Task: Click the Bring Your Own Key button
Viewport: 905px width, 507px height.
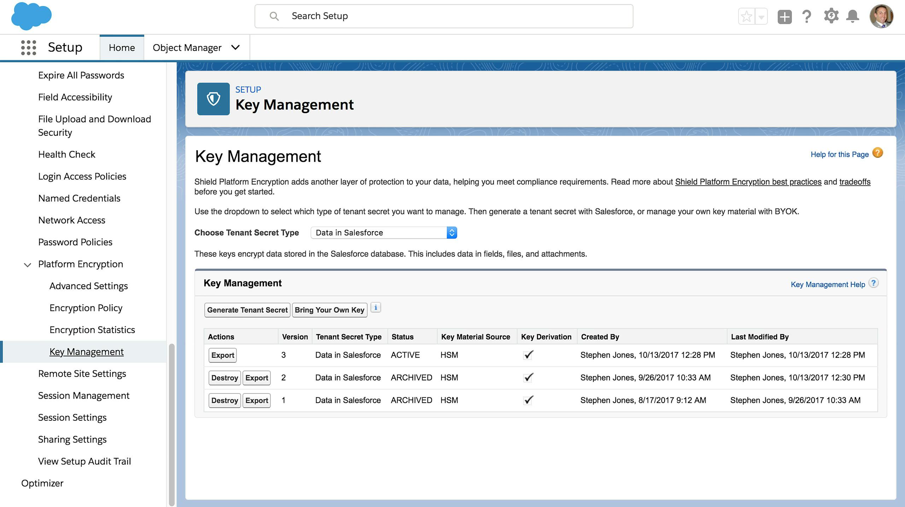Action: click(x=329, y=309)
